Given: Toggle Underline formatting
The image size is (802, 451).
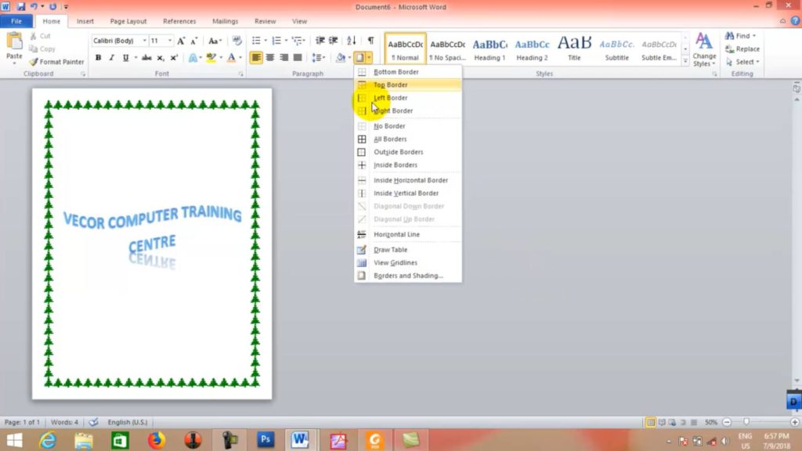Looking at the screenshot, I should point(125,58).
